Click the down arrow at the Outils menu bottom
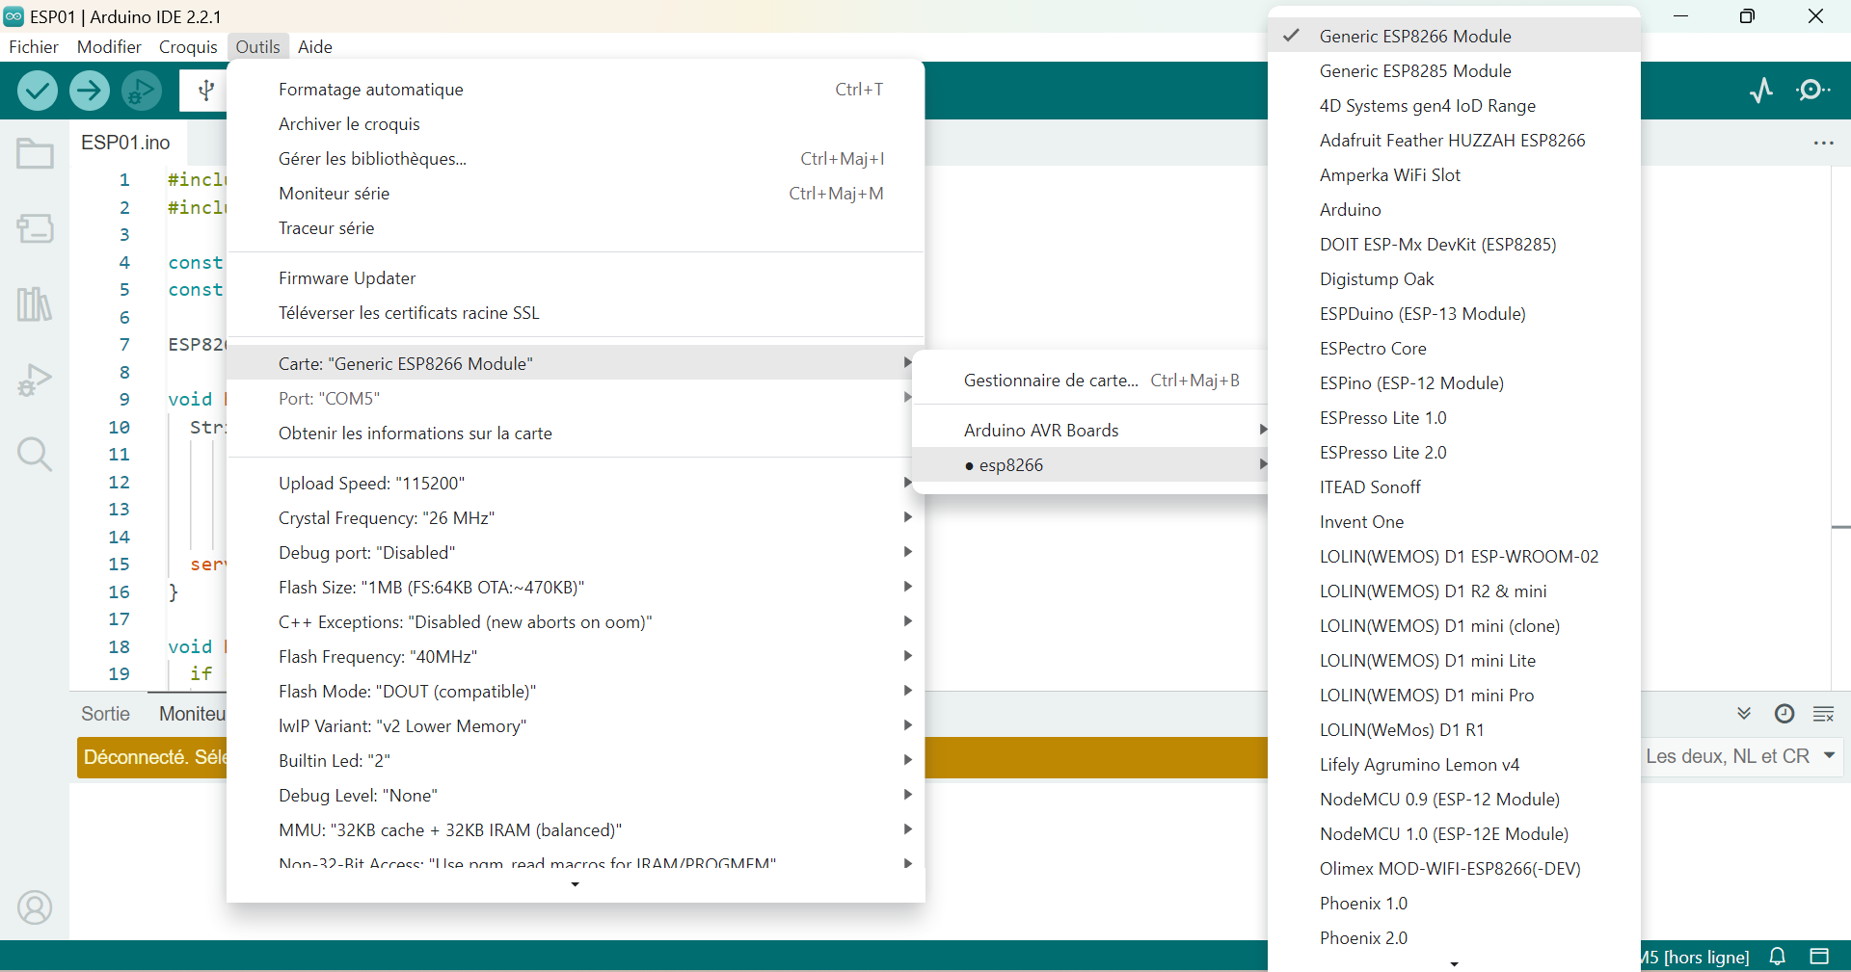1851x972 pixels. pyautogui.click(x=576, y=884)
